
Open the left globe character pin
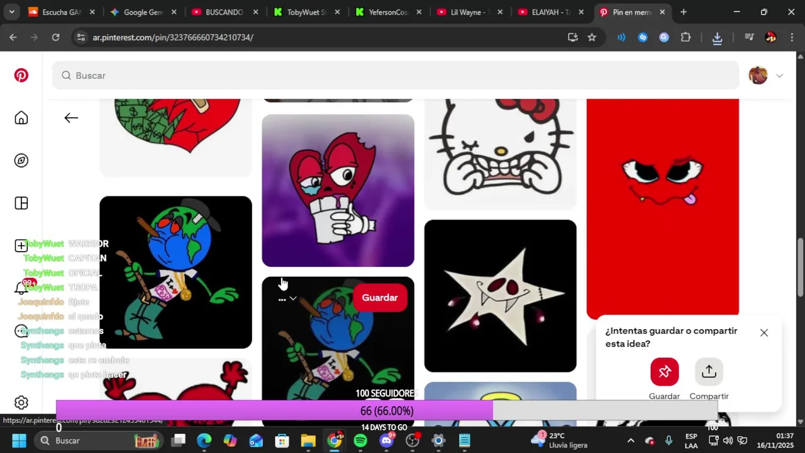pyautogui.click(x=175, y=272)
